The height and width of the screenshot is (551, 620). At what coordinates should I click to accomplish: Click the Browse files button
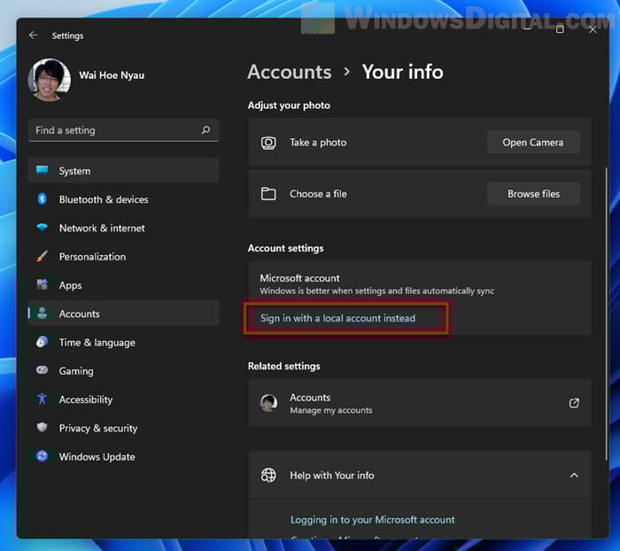pyautogui.click(x=533, y=194)
